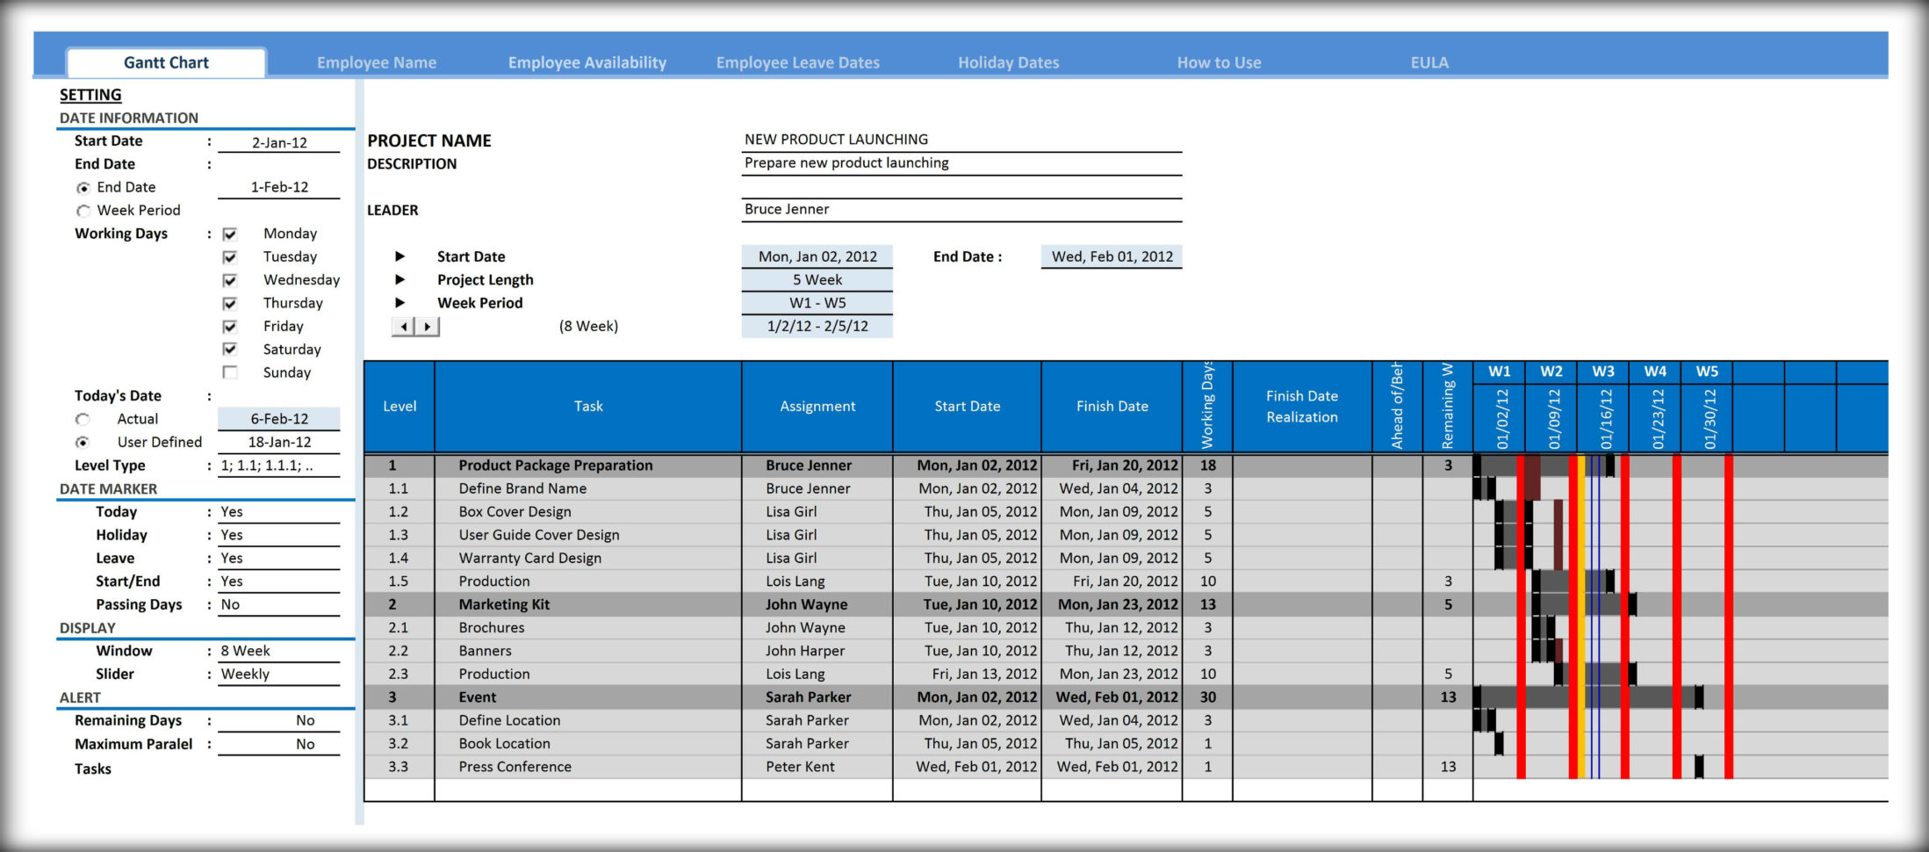This screenshot has height=852, width=1929.
Task: Change the Remaining Days alert value
Action: click(279, 720)
